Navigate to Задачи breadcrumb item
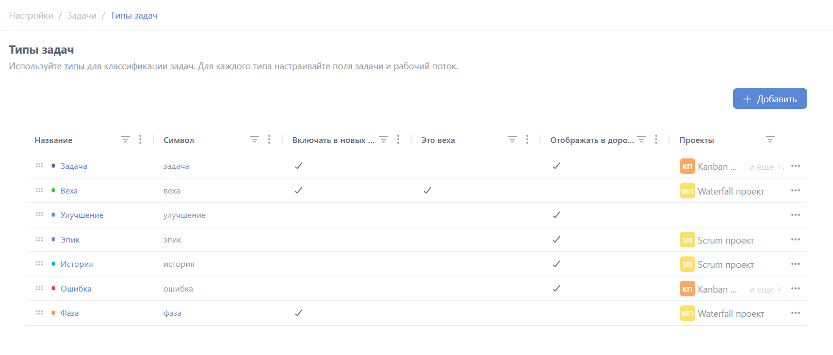Image resolution: width=833 pixels, height=355 pixels. [x=81, y=15]
